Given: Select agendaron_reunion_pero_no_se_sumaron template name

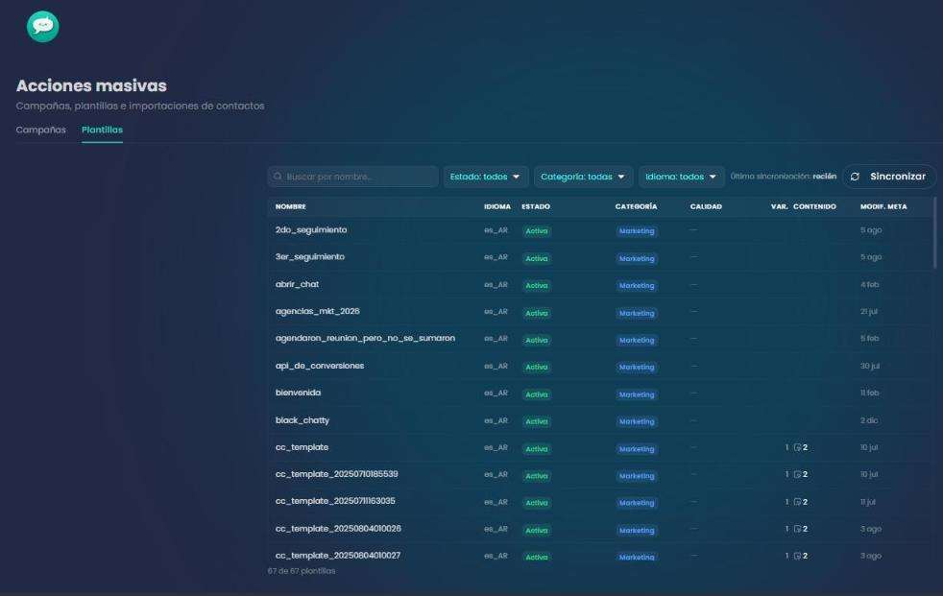Looking at the screenshot, I should [365, 338].
